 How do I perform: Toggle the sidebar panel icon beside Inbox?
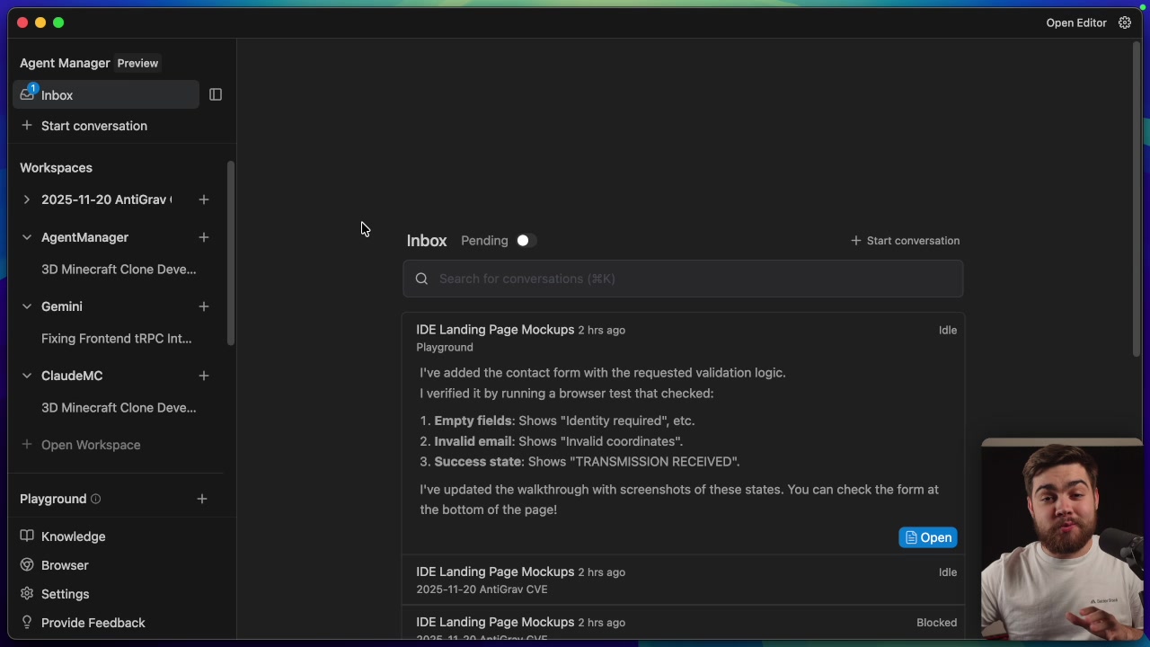(x=216, y=94)
